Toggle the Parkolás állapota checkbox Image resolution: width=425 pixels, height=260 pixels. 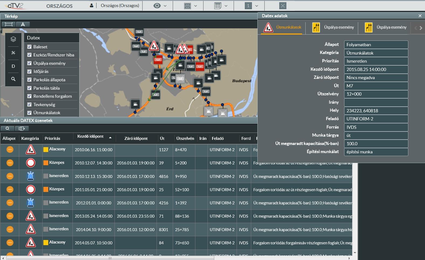tap(29, 80)
